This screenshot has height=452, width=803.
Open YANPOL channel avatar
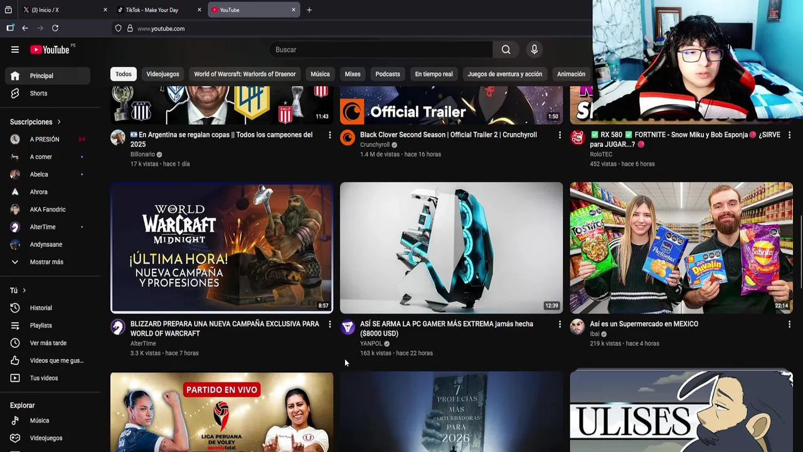(x=348, y=326)
